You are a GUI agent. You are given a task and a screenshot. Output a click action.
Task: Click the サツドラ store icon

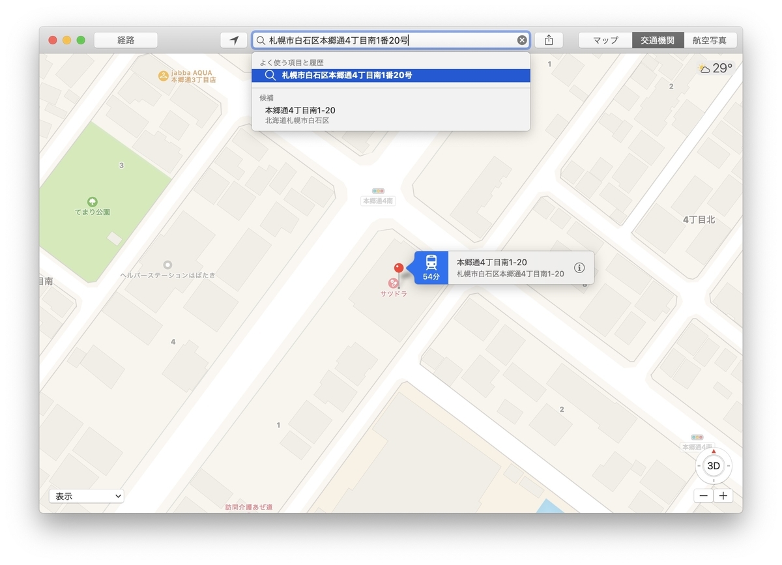tap(393, 283)
